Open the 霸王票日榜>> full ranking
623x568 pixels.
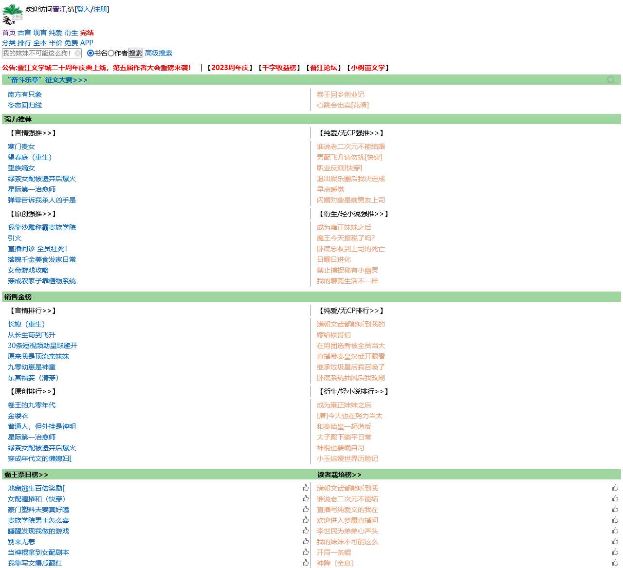26,475
